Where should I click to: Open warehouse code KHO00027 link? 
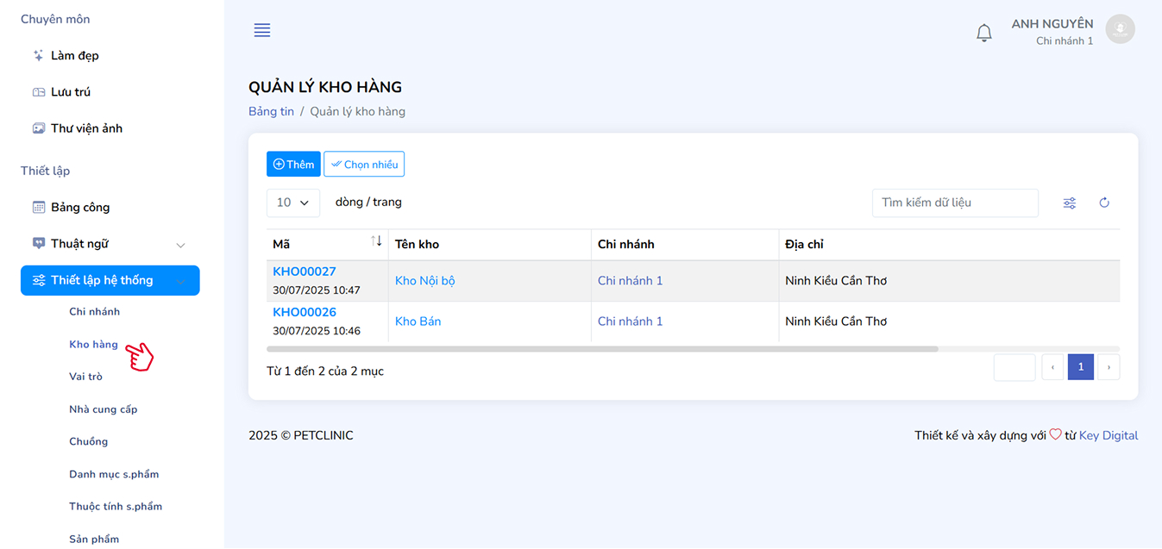[305, 272]
